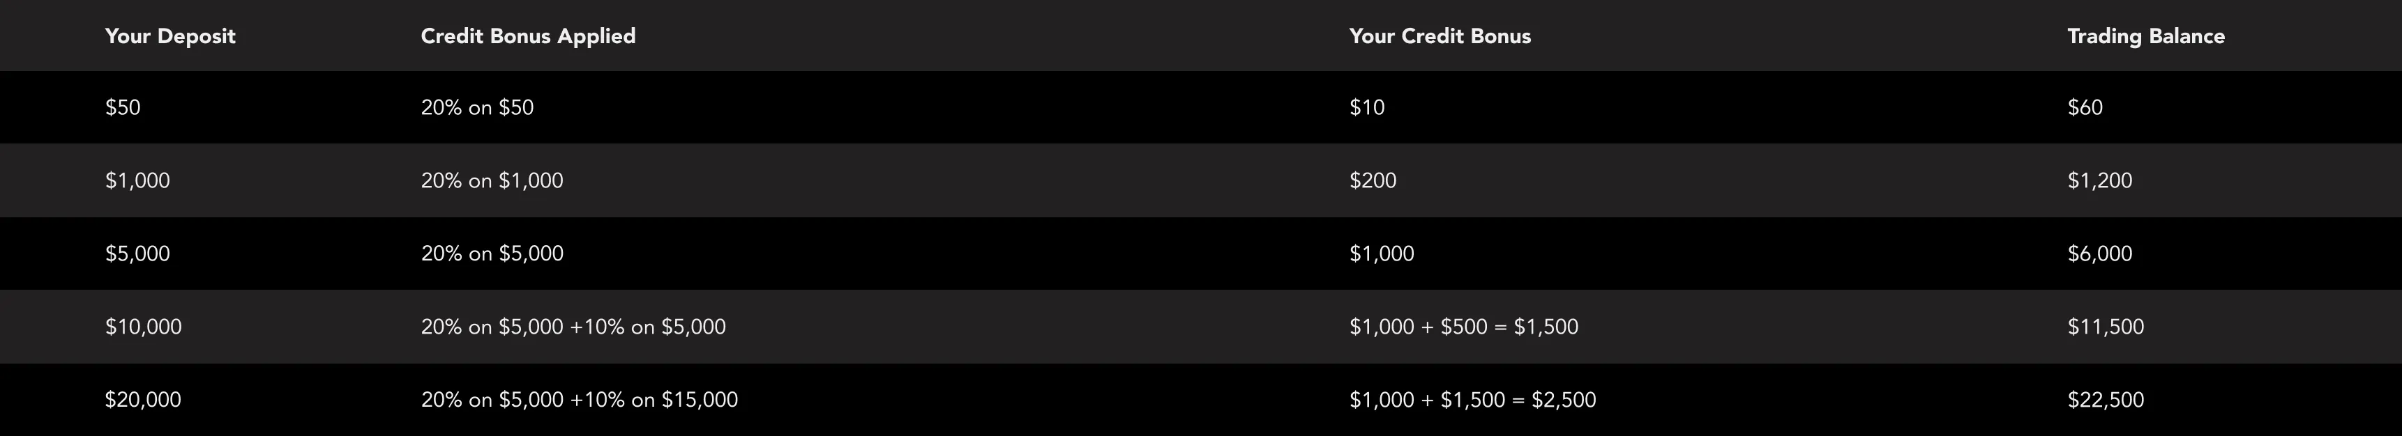Click the $22,500 trading balance cell
The image size is (2402, 436).
[x=2105, y=400]
